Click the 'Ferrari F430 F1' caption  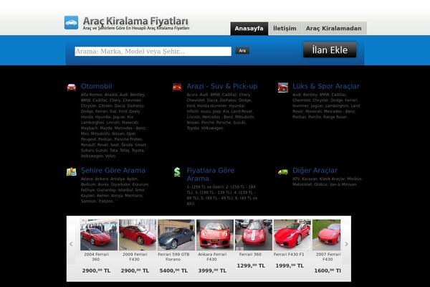tap(289, 255)
